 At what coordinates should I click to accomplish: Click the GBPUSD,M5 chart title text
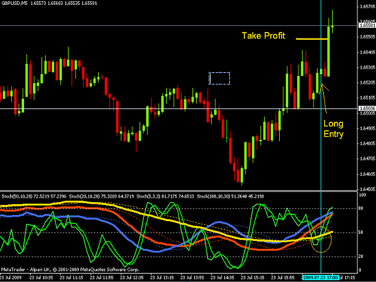(14, 4)
